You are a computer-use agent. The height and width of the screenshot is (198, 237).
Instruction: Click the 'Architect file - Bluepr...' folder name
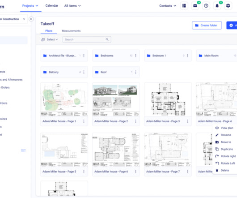(x=62, y=56)
